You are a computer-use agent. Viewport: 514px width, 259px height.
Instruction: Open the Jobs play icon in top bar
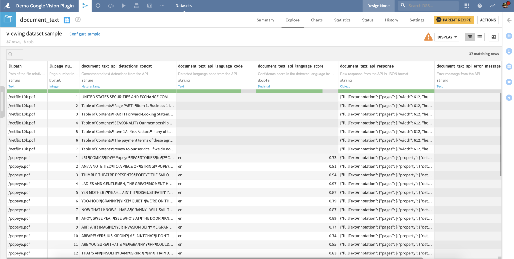coord(124,6)
